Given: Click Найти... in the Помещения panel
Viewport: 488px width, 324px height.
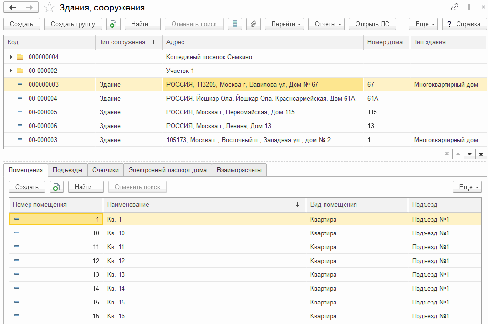Looking at the screenshot, I should coord(86,187).
